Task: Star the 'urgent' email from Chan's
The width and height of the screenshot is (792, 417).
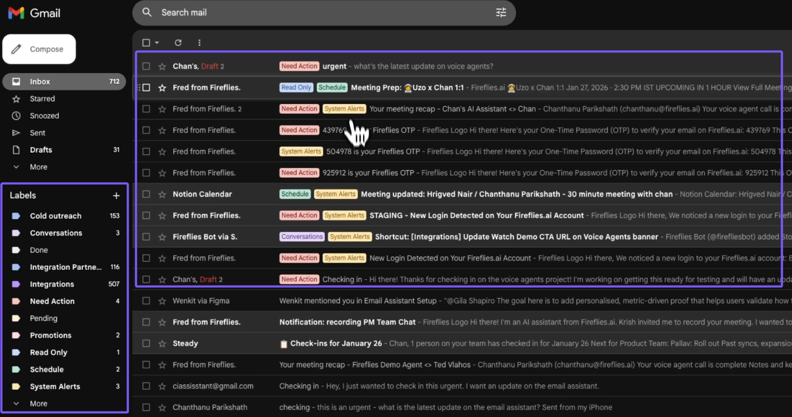Action: click(x=162, y=67)
